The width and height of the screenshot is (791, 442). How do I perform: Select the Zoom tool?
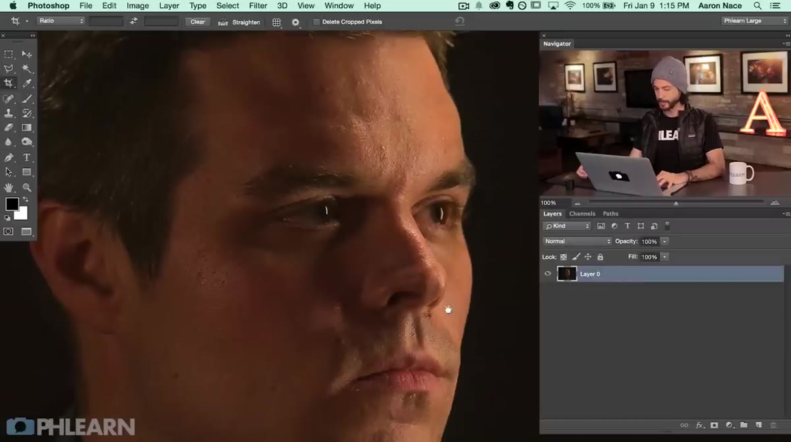(27, 187)
